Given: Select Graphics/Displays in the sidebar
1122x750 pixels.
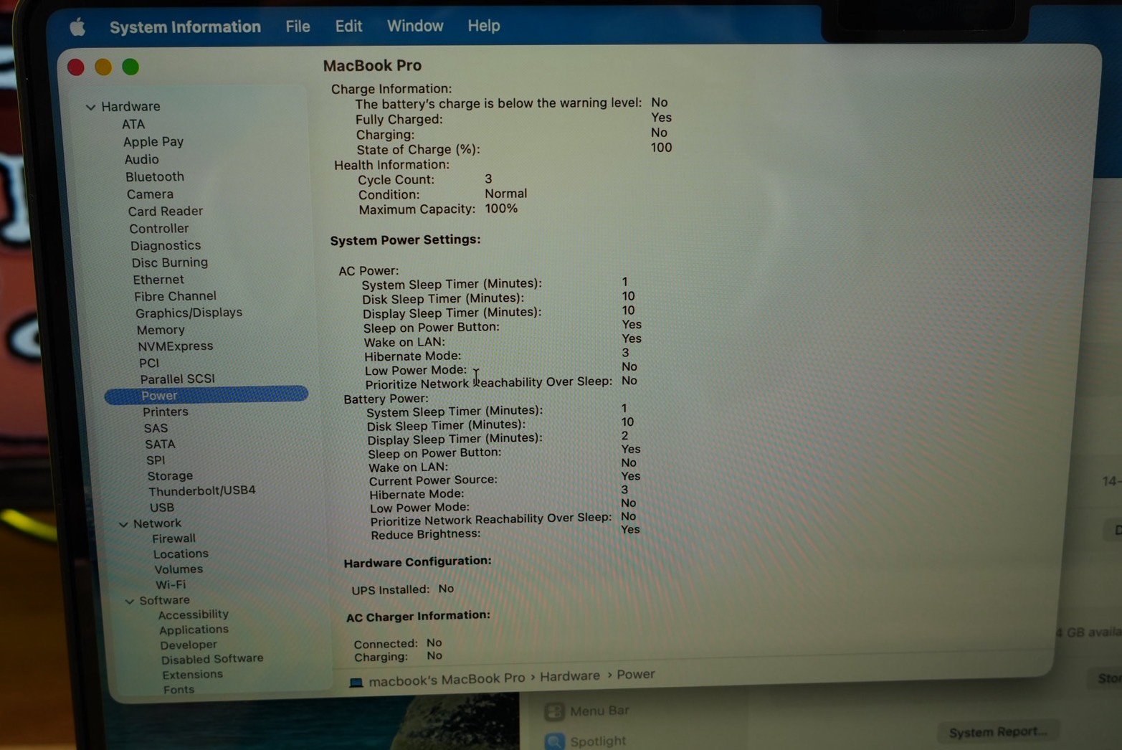Looking at the screenshot, I should [x=189, y=313].
